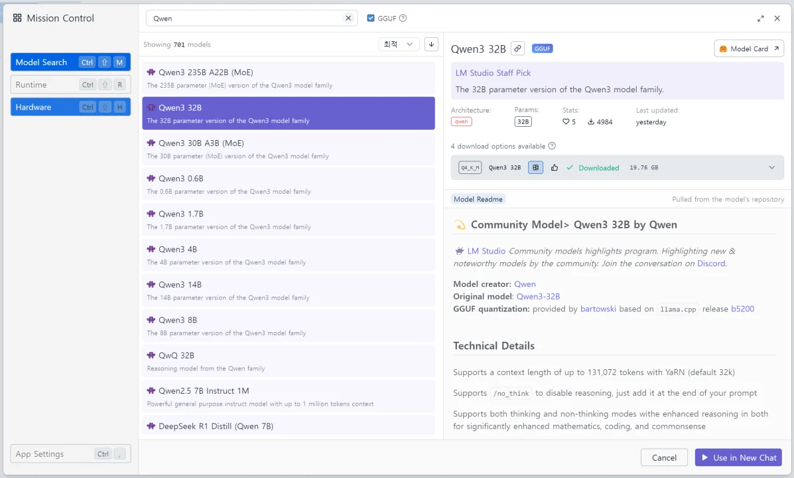Open the bartowski link
Viewport: 794px width, 478px height.
(x=598, y=309)
